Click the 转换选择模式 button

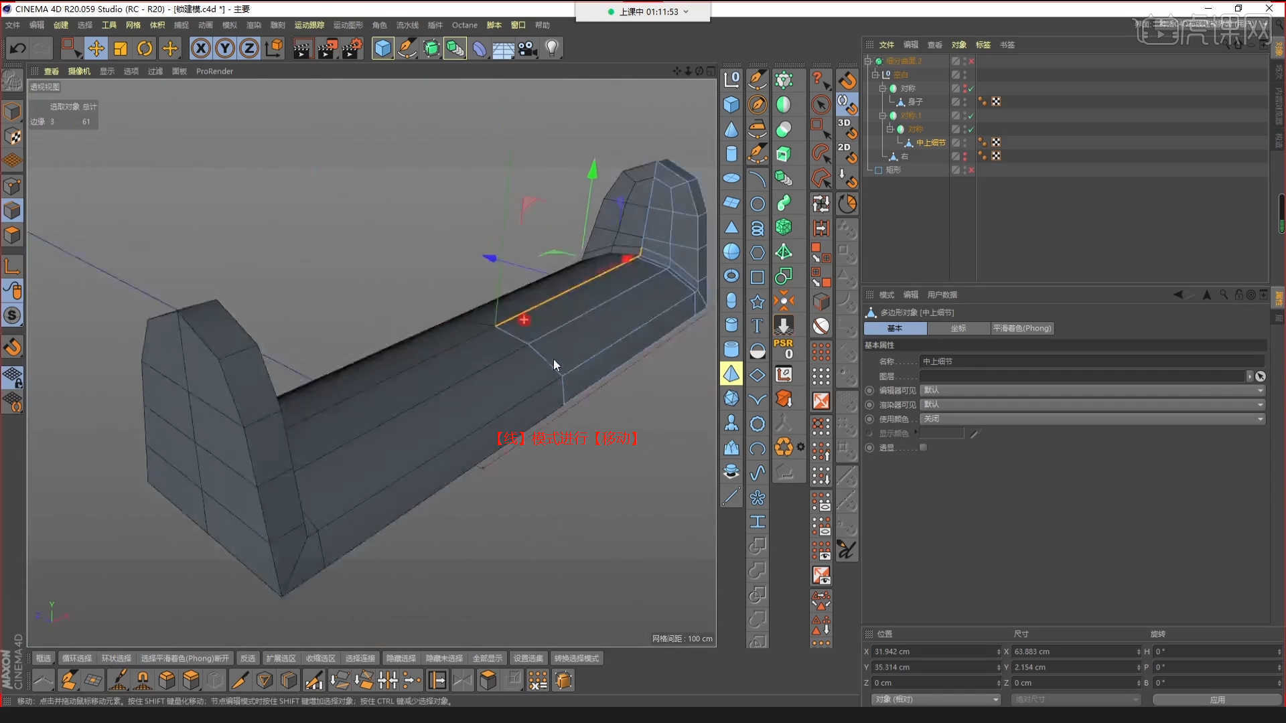coord(576,658)
